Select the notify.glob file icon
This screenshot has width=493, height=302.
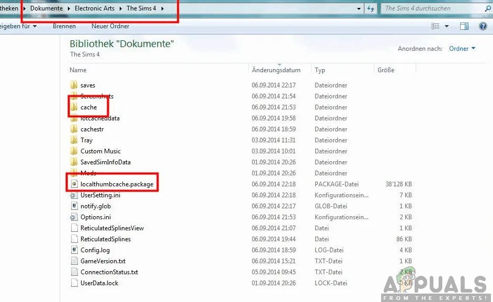pyautogui.click(x=74, y=206)
